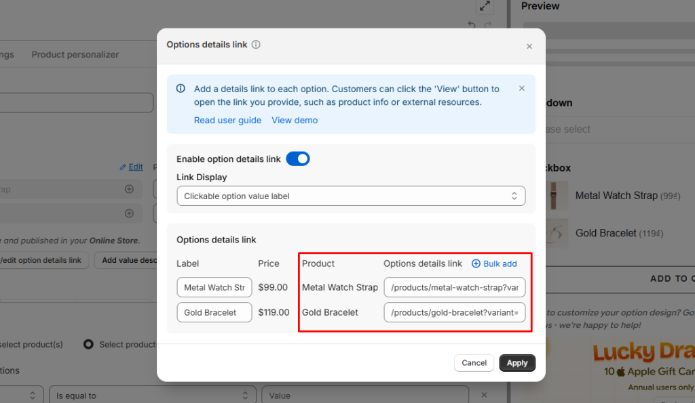Open the Link Display dropdown
The height and width of the screenshot is (403, 695).
pyautogui.click(x=351, y=196)
